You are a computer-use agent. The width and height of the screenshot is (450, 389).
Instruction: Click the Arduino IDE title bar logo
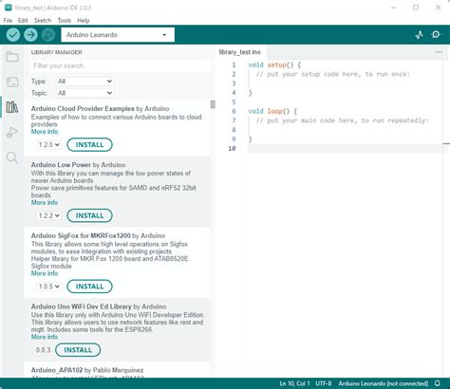point(9,8)
